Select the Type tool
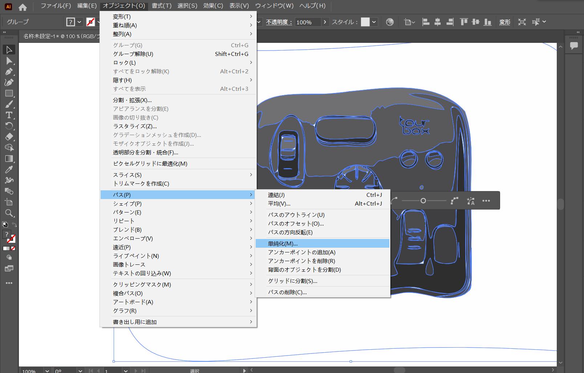584x373 pixels. (9, 115)
